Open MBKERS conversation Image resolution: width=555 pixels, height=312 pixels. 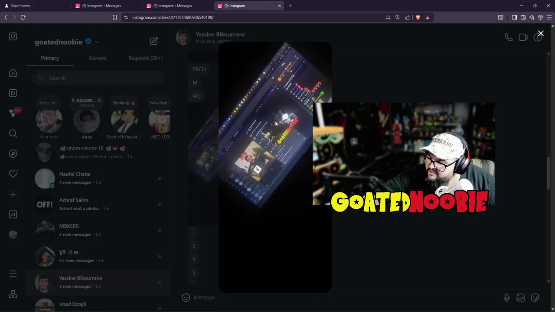pos(98,230)
